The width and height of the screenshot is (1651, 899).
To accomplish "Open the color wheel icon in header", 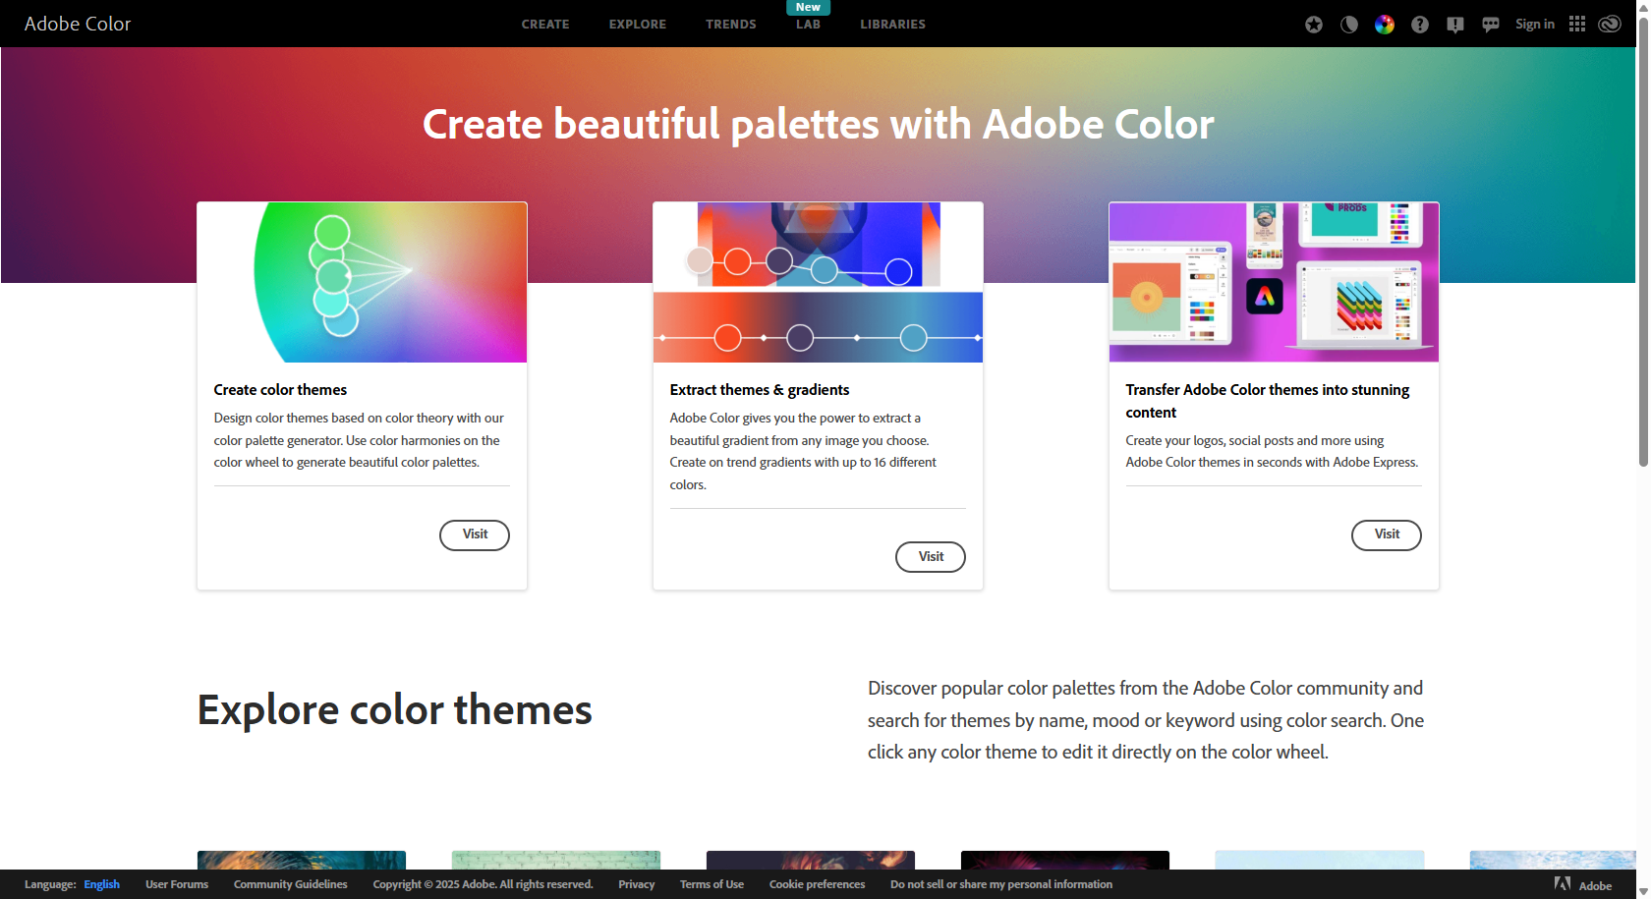I will coord(1385,25).
